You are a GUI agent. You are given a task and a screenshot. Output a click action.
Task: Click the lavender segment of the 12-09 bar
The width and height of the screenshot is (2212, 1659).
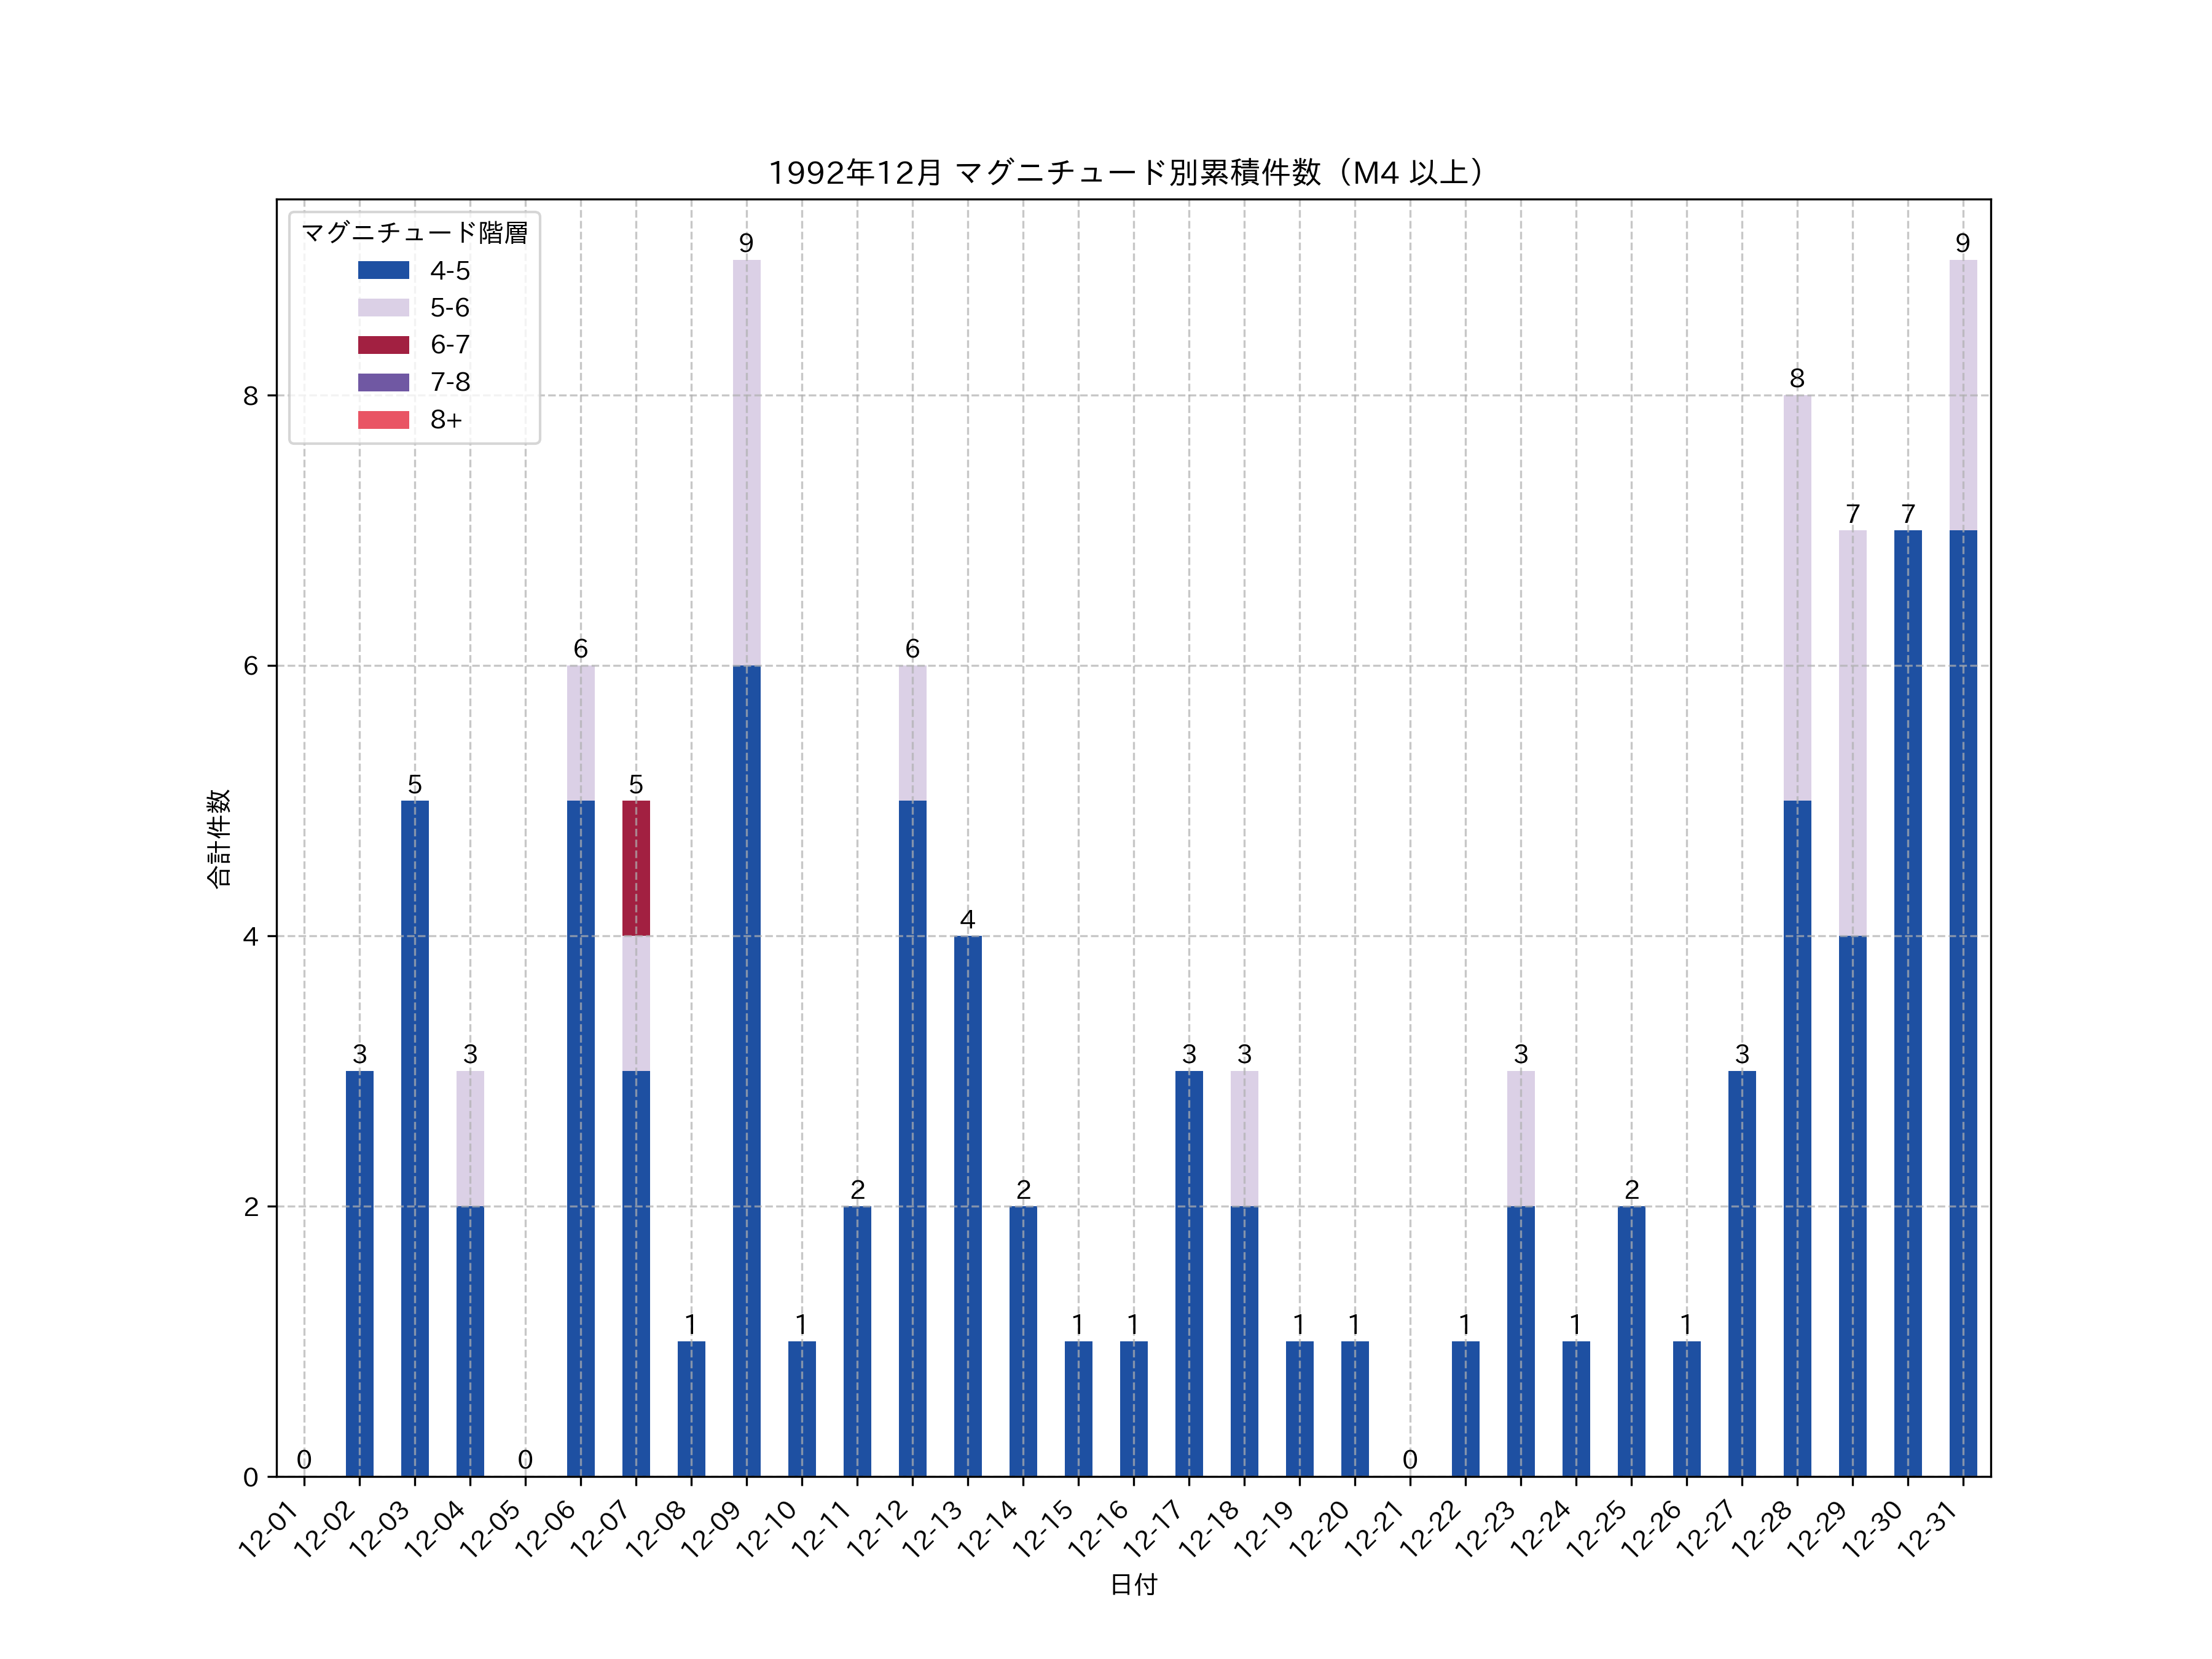tap(746, 462)
